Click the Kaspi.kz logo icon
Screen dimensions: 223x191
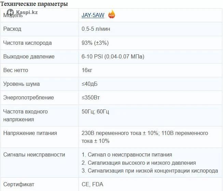tap(5, 13)
